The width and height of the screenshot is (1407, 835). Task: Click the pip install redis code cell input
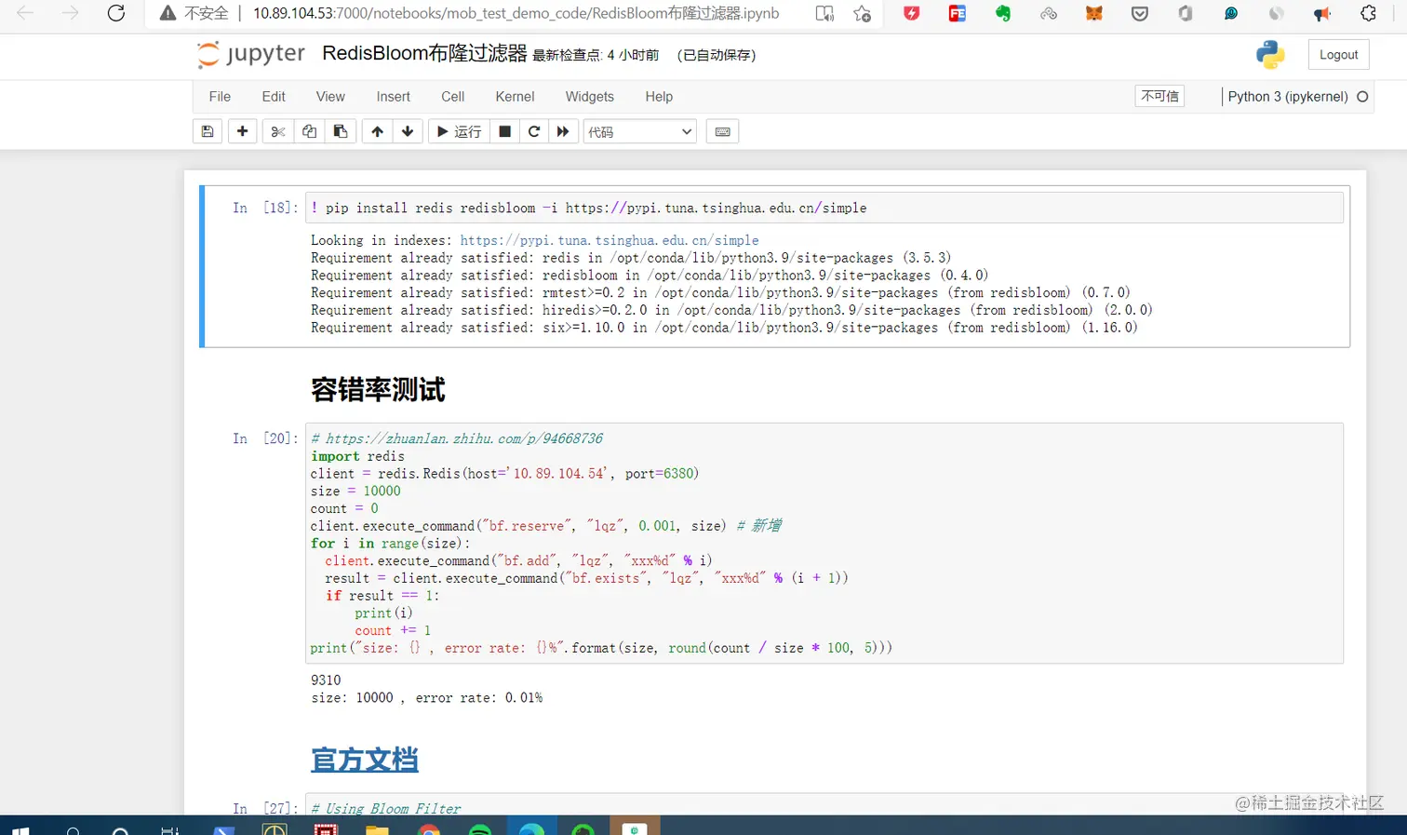click(824, 208)
